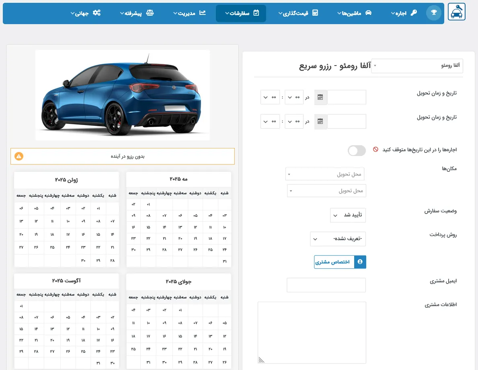This screenshot has height=370, width=478.
Task: Open first row hour dropdown
Action: coord(294,97)
